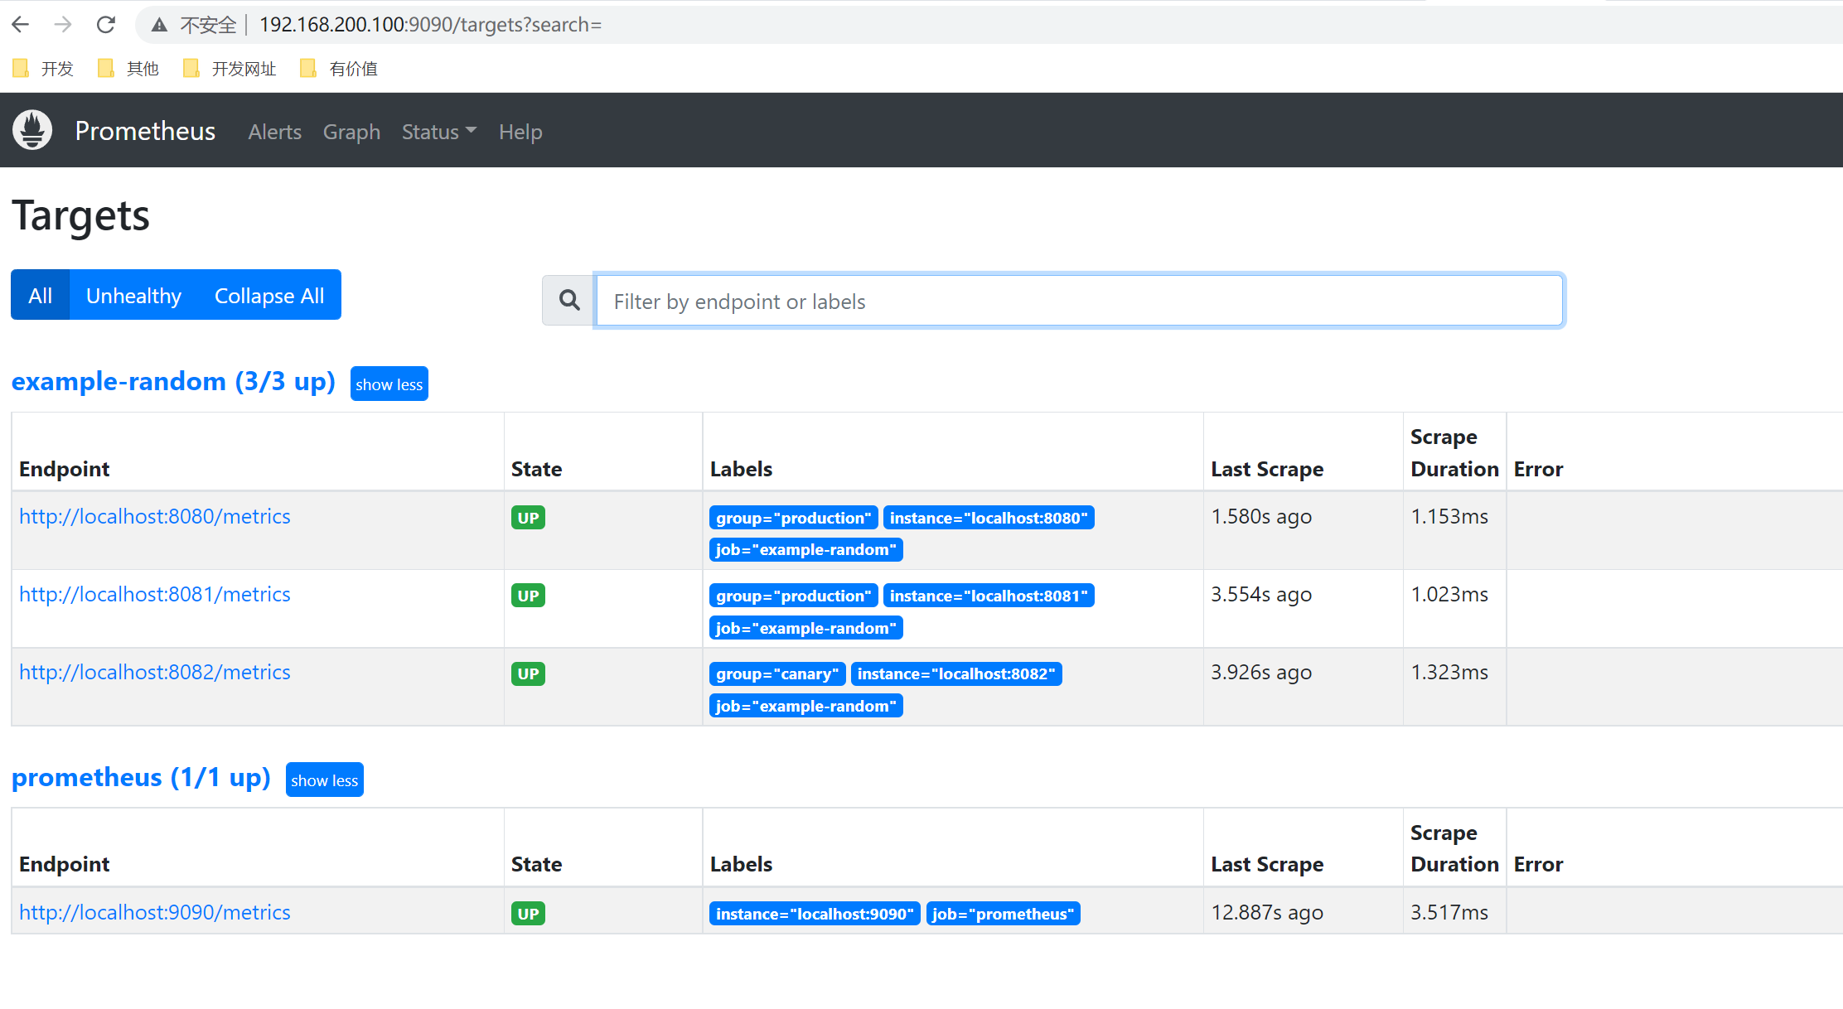Click instance="localhost:8080" label
The width and height of the screenshot is (1843, 1009).
click(989, 518)
